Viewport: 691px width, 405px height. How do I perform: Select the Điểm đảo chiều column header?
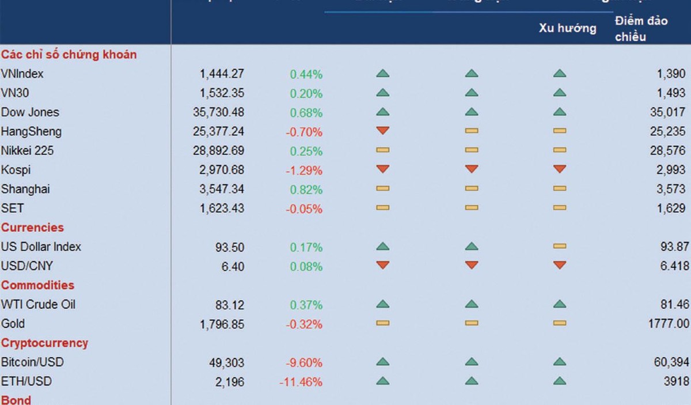pos(641,29)
